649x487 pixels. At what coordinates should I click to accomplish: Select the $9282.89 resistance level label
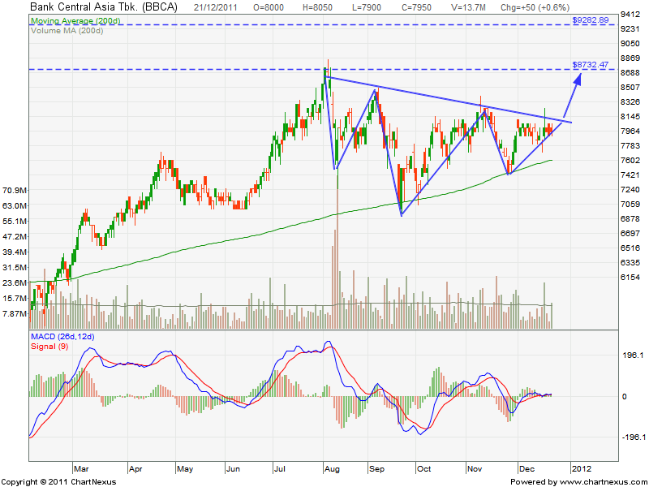pos(590,18)
